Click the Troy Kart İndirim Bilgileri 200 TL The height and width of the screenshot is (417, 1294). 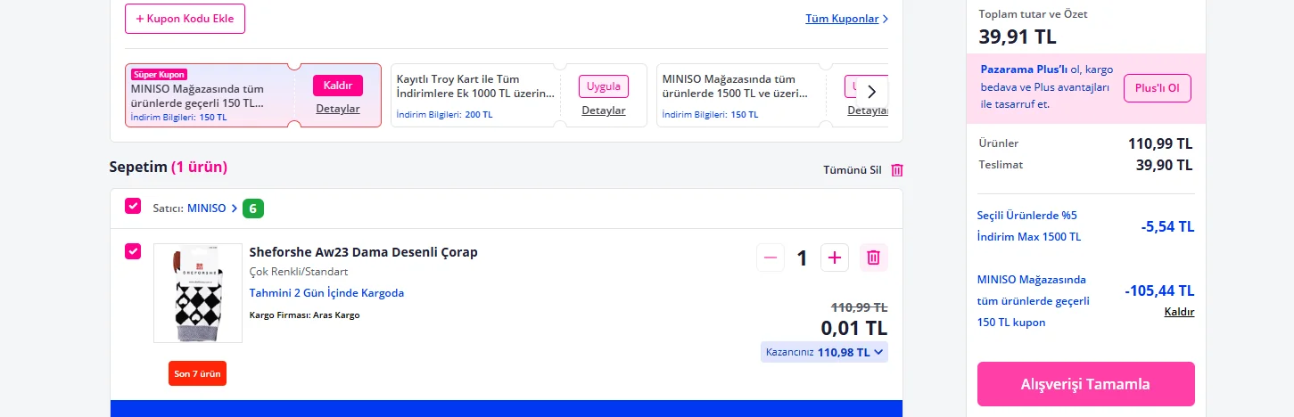(444, 115)
